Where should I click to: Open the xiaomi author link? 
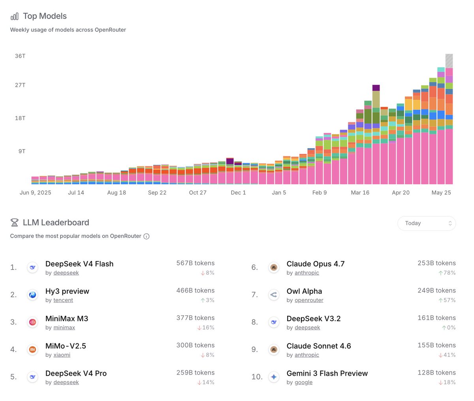coord(62,355)
